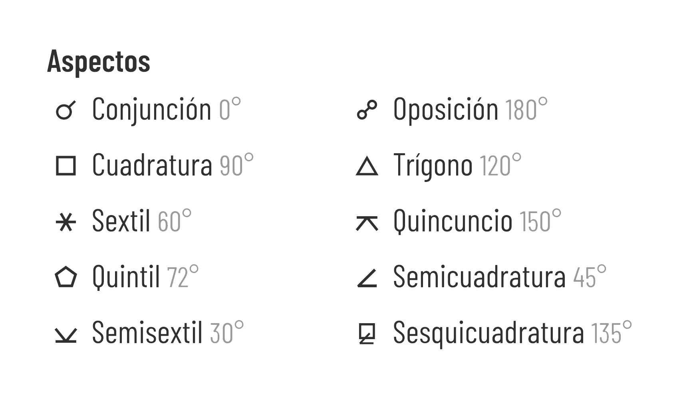Click the Conjunción aspect symbol icon
Screen dimensions: 679x399
pyautogui.click(x=65, y=110)
